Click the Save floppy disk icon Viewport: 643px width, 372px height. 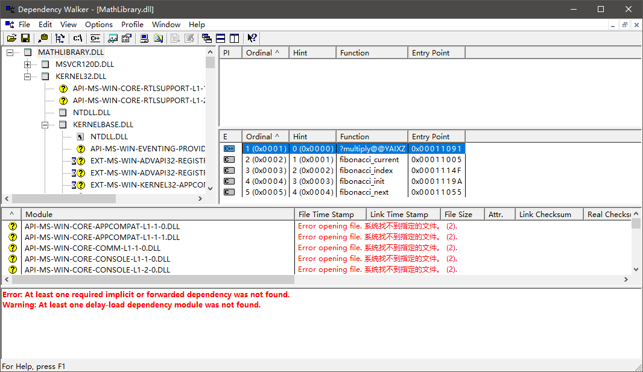[x=25, y=38]
